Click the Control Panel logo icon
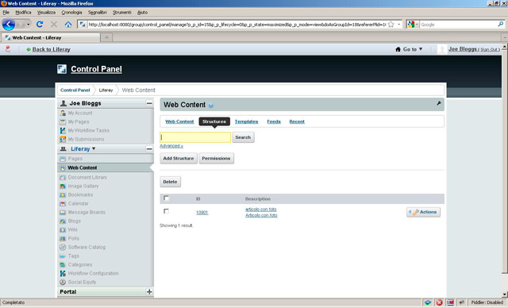This screenshot has height=308, width=508. 62,69
